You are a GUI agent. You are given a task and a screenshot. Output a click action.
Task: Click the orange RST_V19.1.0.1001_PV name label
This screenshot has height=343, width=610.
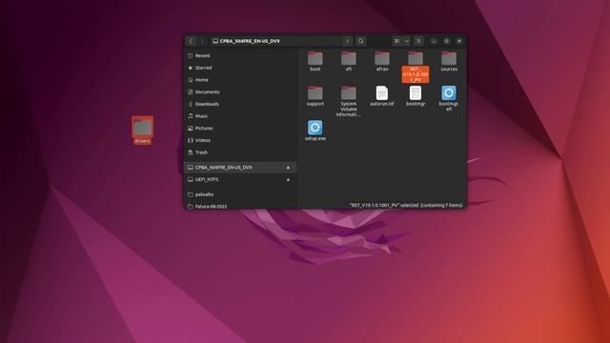point(416,74)
